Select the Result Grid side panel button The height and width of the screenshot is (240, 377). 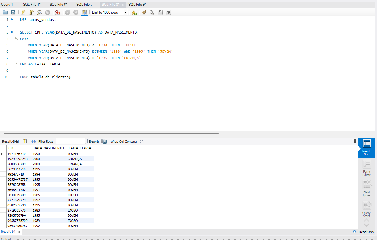pos(366,148)
